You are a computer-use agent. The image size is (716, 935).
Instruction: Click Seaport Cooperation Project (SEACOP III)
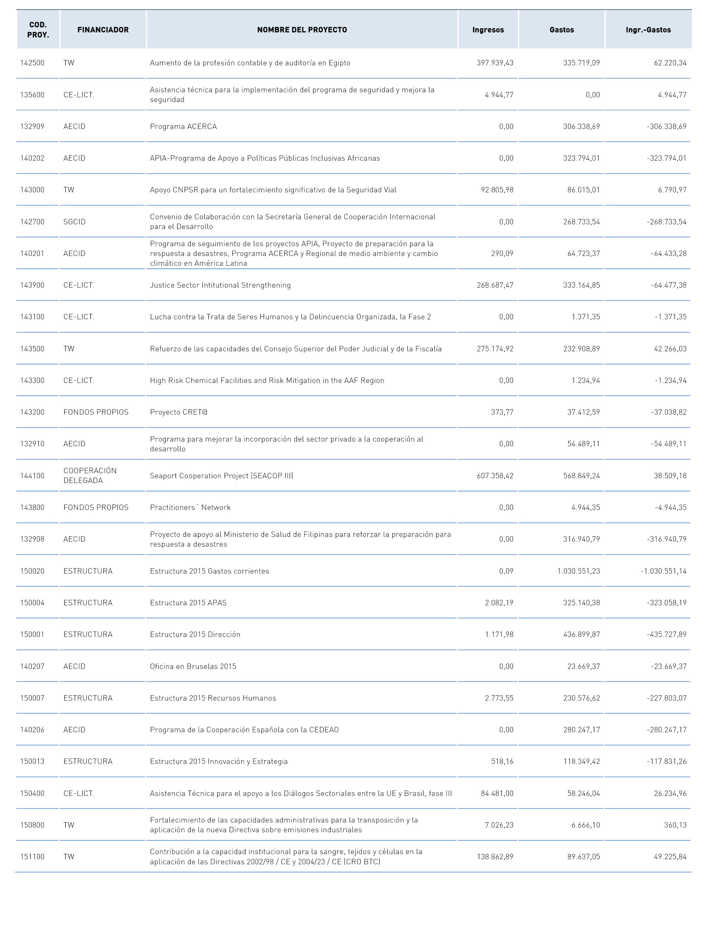tap(221, 476)
